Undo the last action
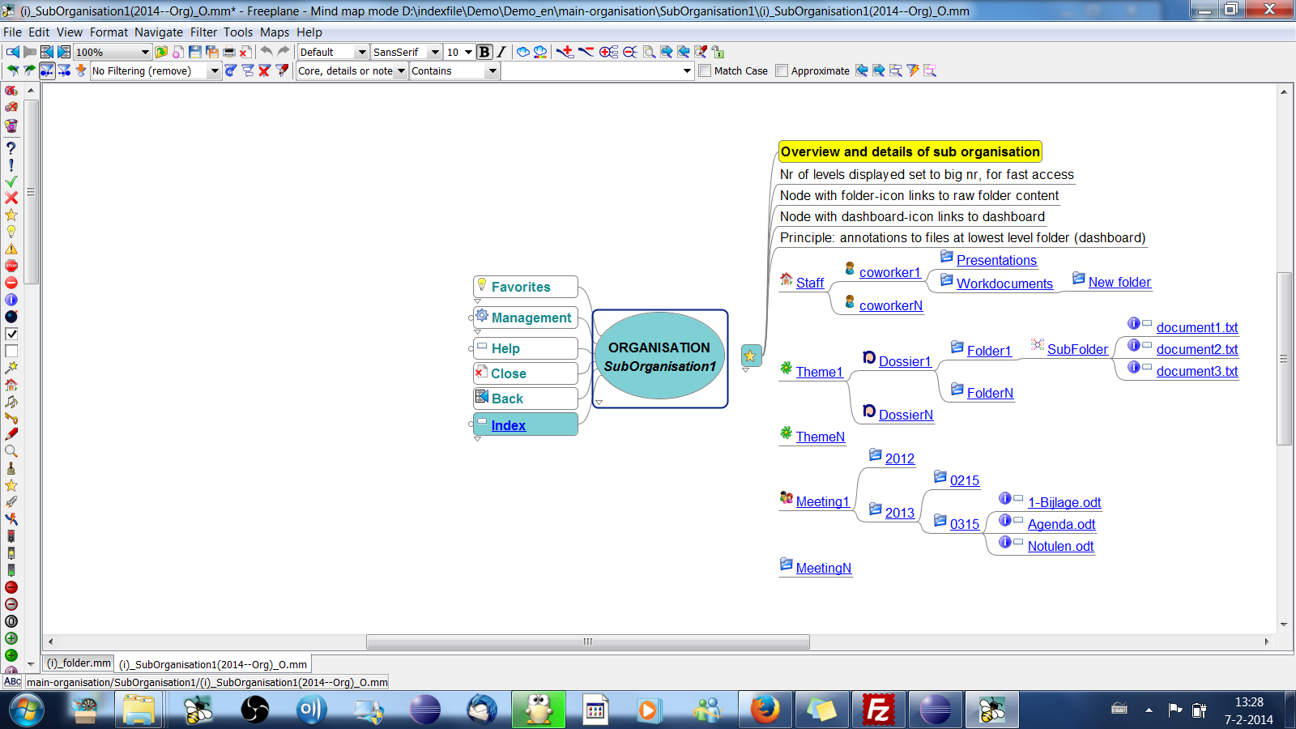This screenshot has width=1296, height=729. pos(265,51)
